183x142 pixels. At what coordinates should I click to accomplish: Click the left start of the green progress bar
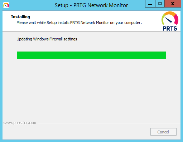pyautogui.click(x=18, y=55)
